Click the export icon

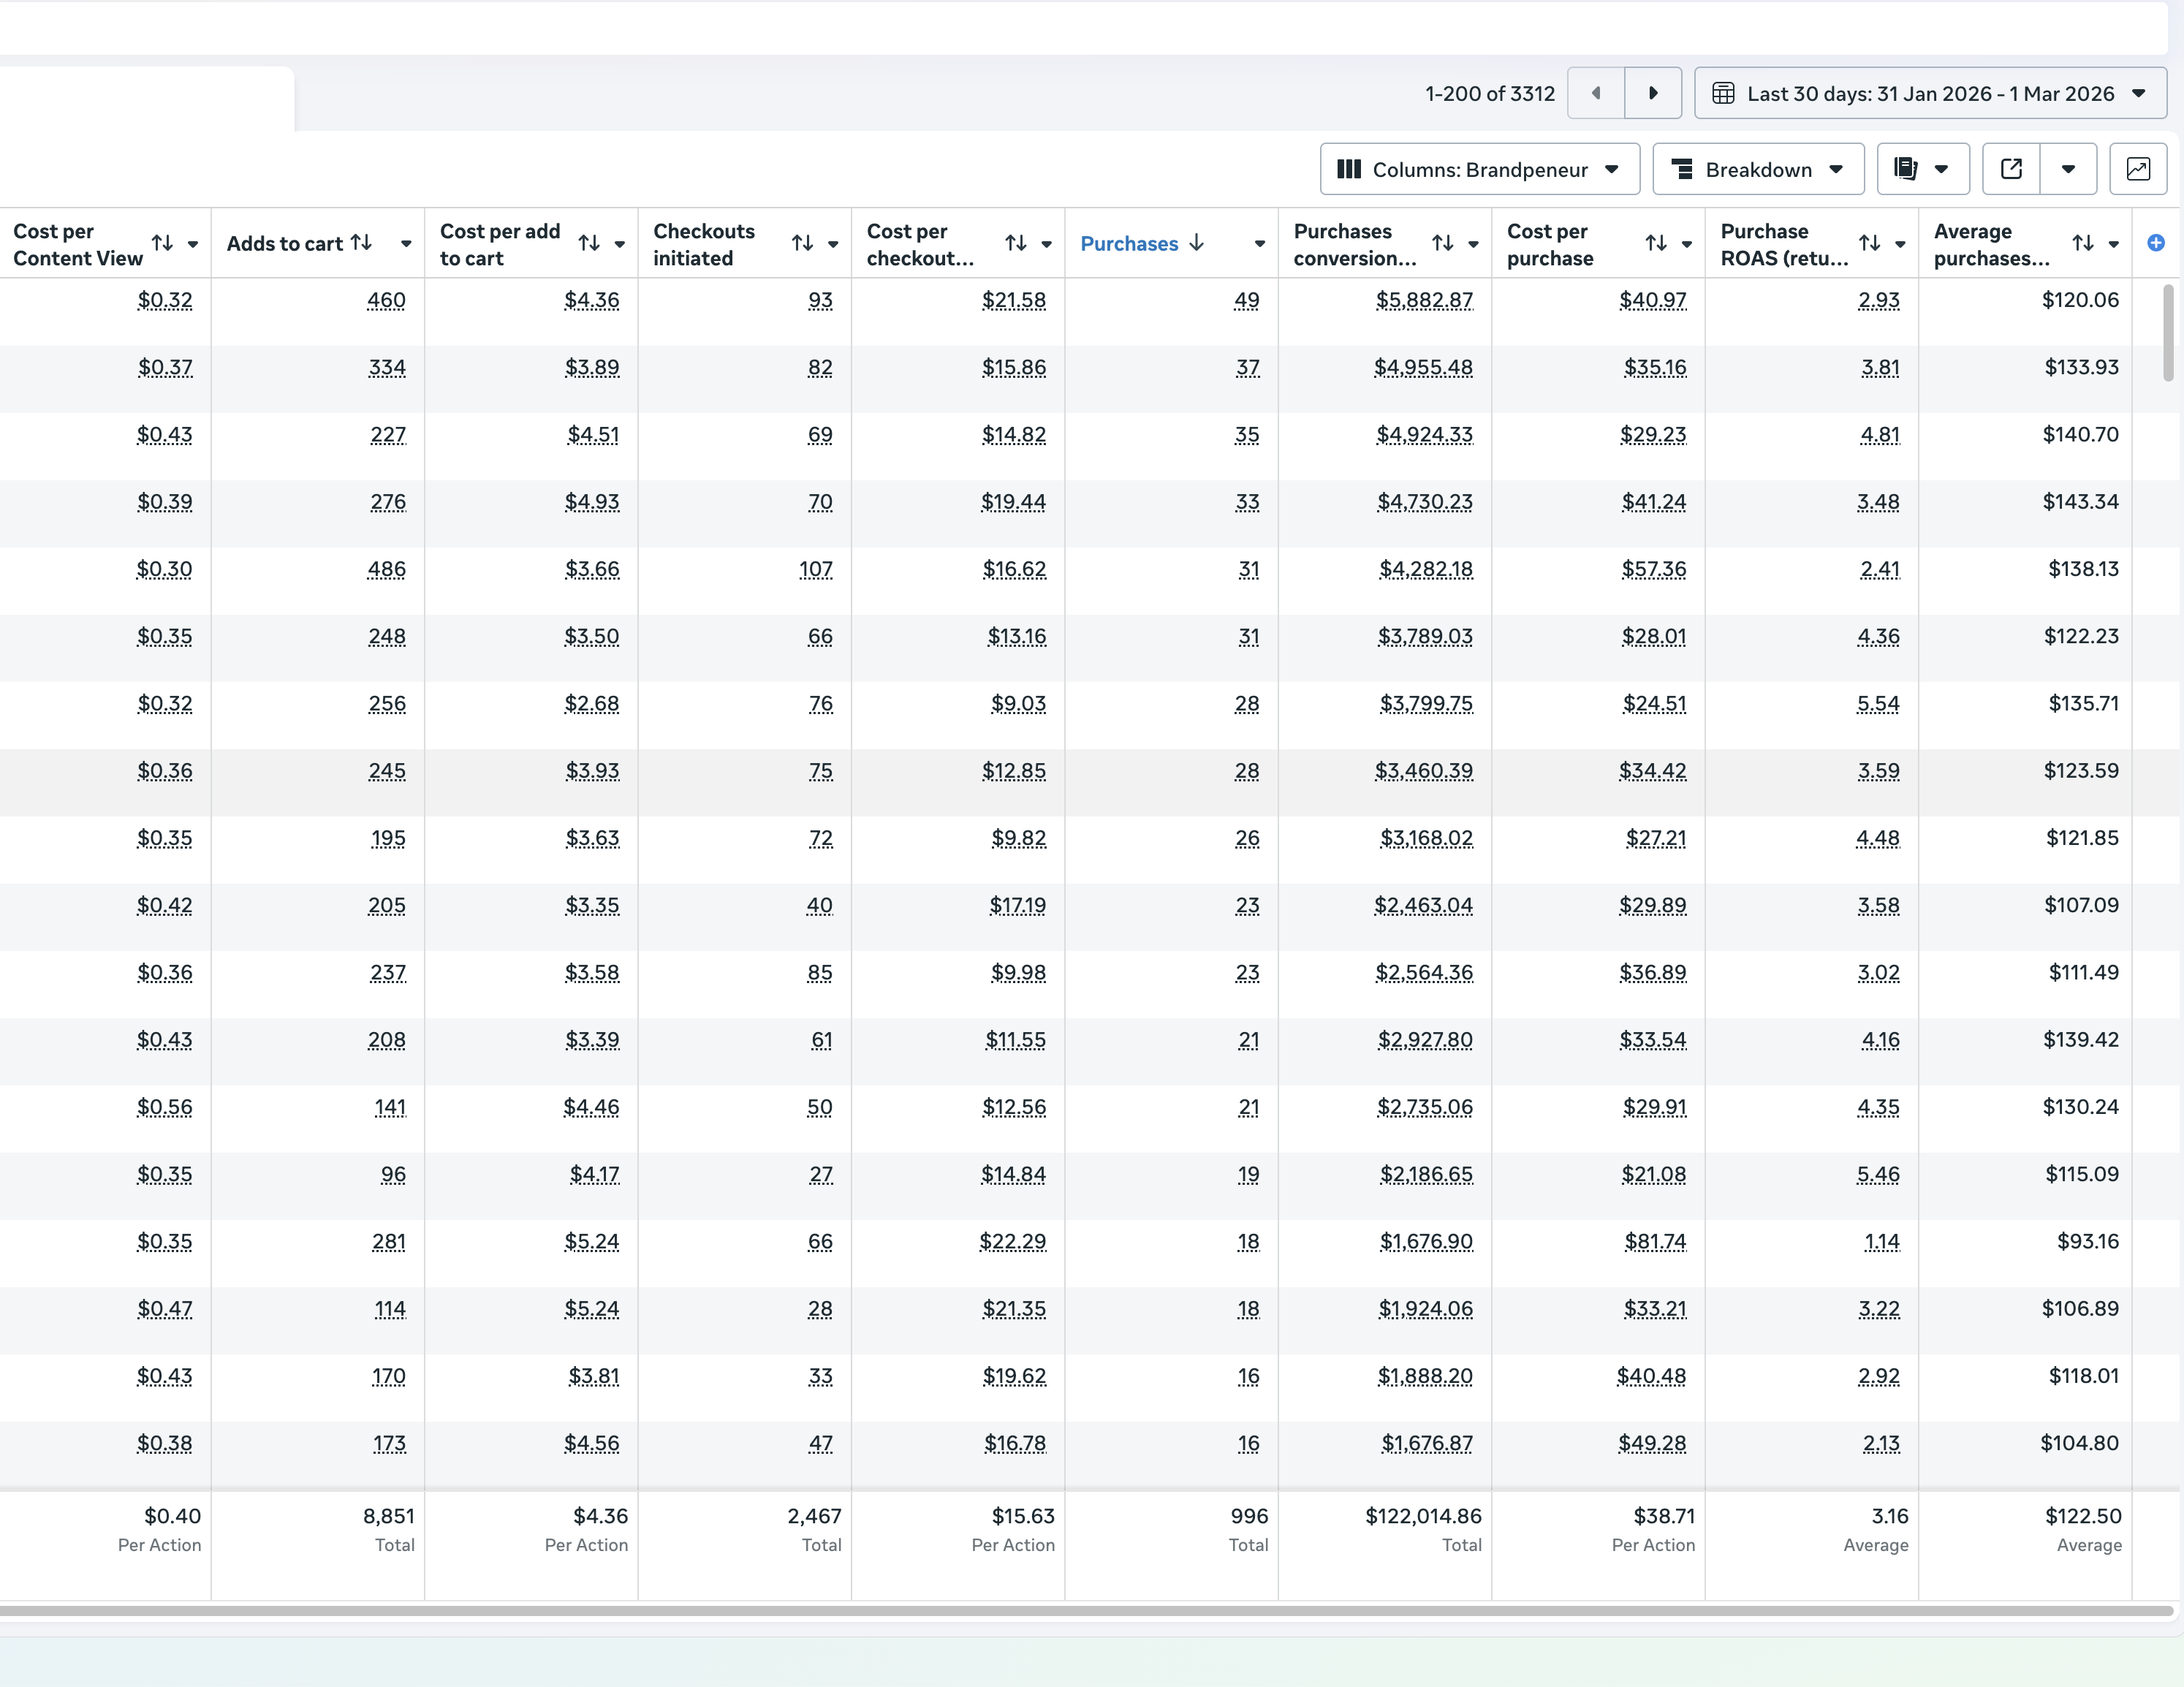tap(2011, 169)
